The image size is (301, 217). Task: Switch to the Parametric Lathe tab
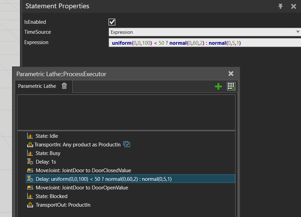[x=37, y=86]
